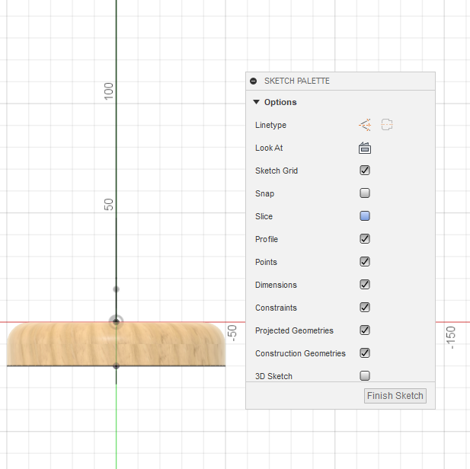Toggle Construction Geometries checkbox
The width and height of the screenshot is (470, 469).
pos(365,353)
